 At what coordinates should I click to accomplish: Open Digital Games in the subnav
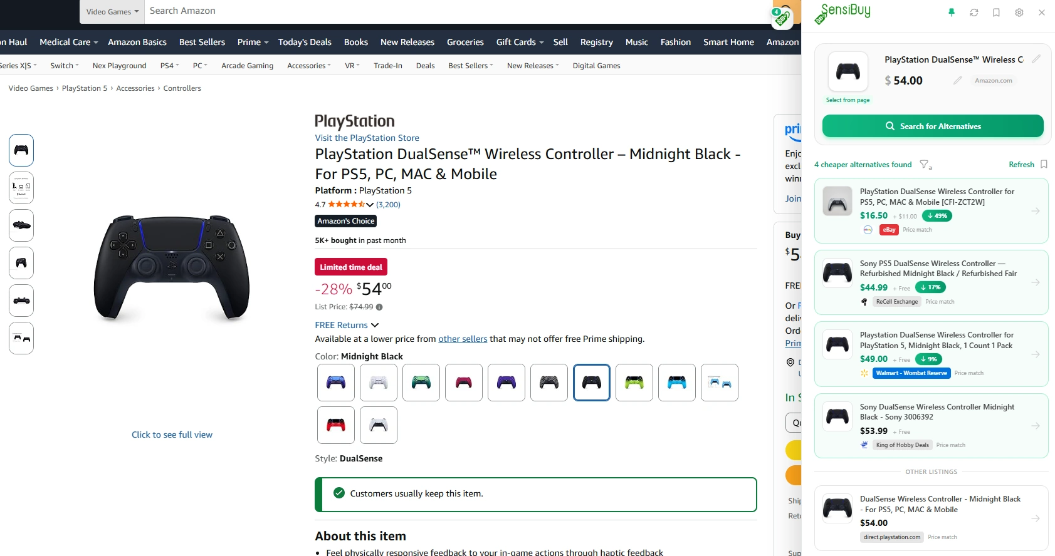click(x=596, y=66)
